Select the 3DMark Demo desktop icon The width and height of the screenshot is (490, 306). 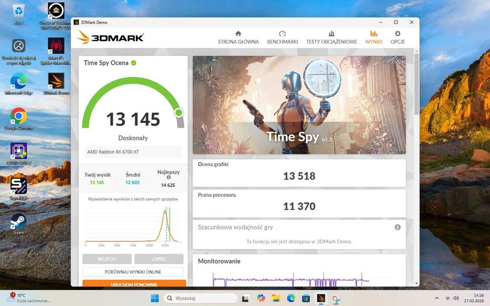56,83
